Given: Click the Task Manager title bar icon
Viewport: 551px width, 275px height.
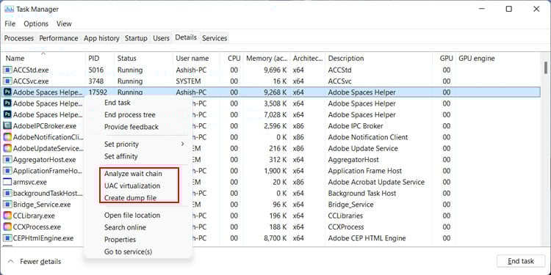Looking at the screenshot, I should tap(9, 9).
